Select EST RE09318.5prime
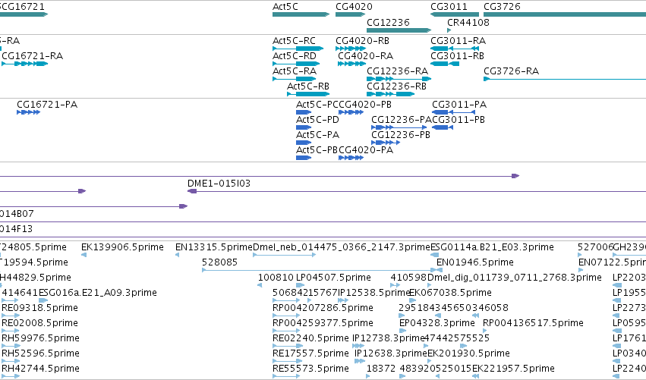 tap(39, 308)
